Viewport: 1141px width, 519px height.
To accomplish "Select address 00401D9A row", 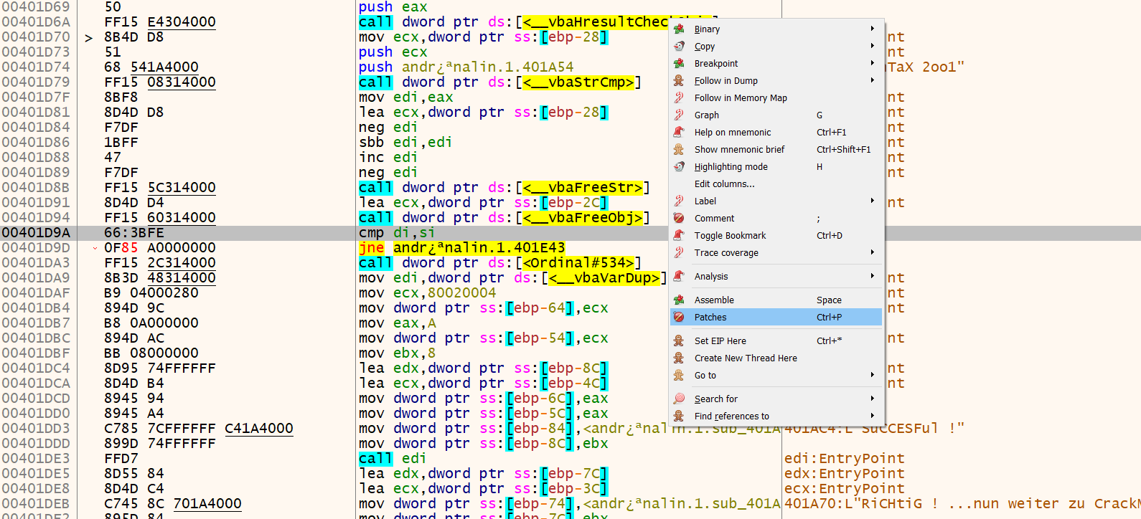I will tap(36, 233).
